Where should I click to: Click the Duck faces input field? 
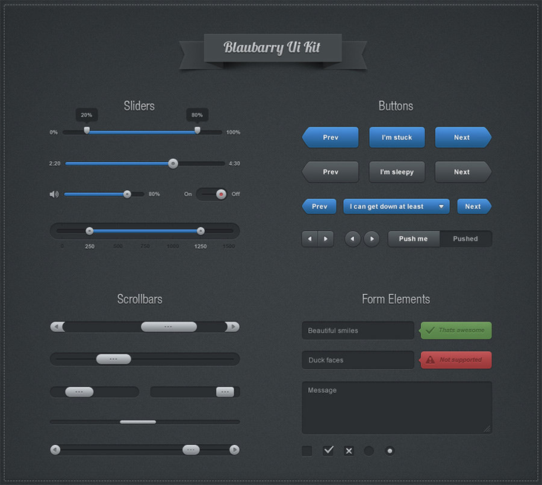click(x=358, y=360)
